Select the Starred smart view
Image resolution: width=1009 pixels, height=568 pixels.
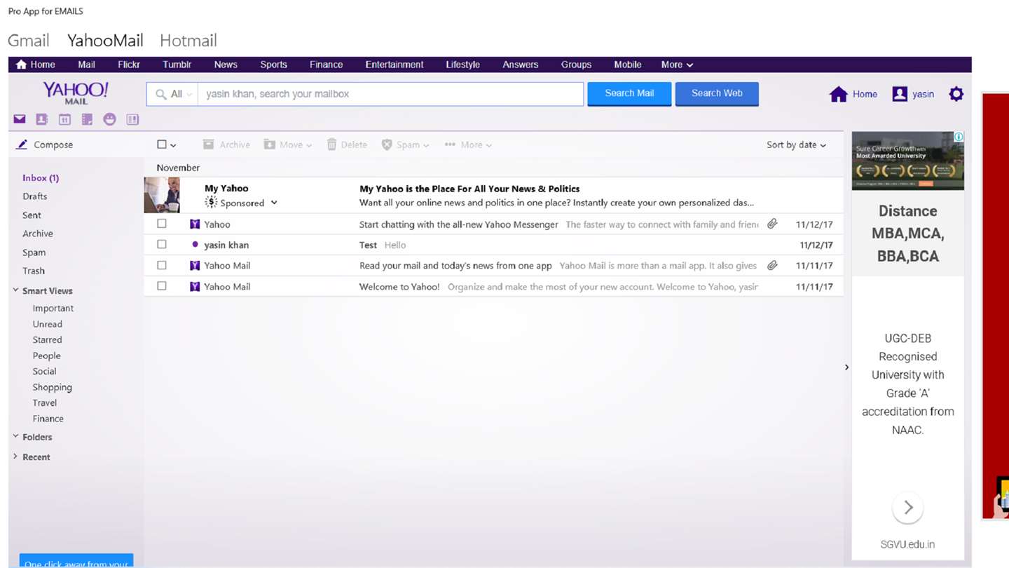click(x=48, y=339)
